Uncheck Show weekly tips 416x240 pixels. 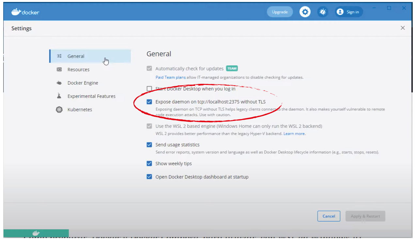tap(149, 164)
